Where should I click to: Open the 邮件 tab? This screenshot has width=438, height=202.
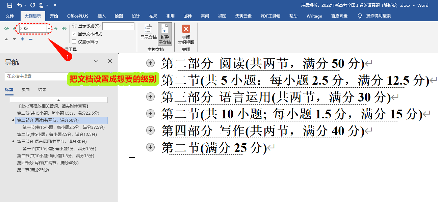click(188, 16)
